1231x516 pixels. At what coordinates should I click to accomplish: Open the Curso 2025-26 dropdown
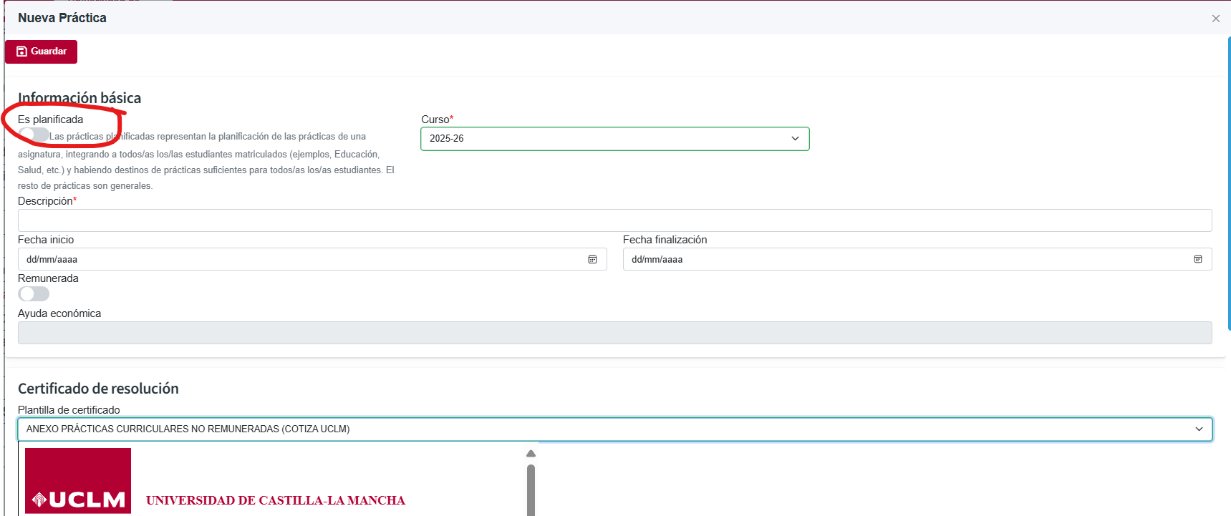[614, 139]
